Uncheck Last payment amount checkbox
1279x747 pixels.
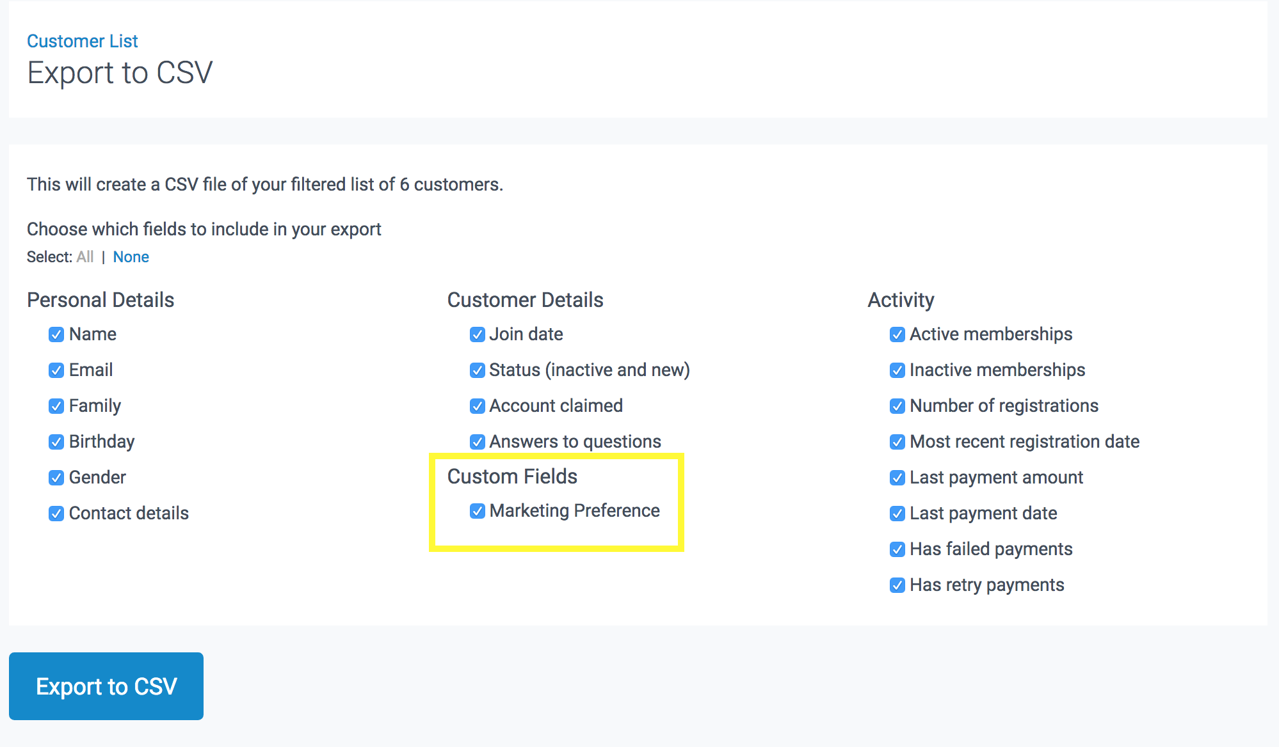(897, 478)
